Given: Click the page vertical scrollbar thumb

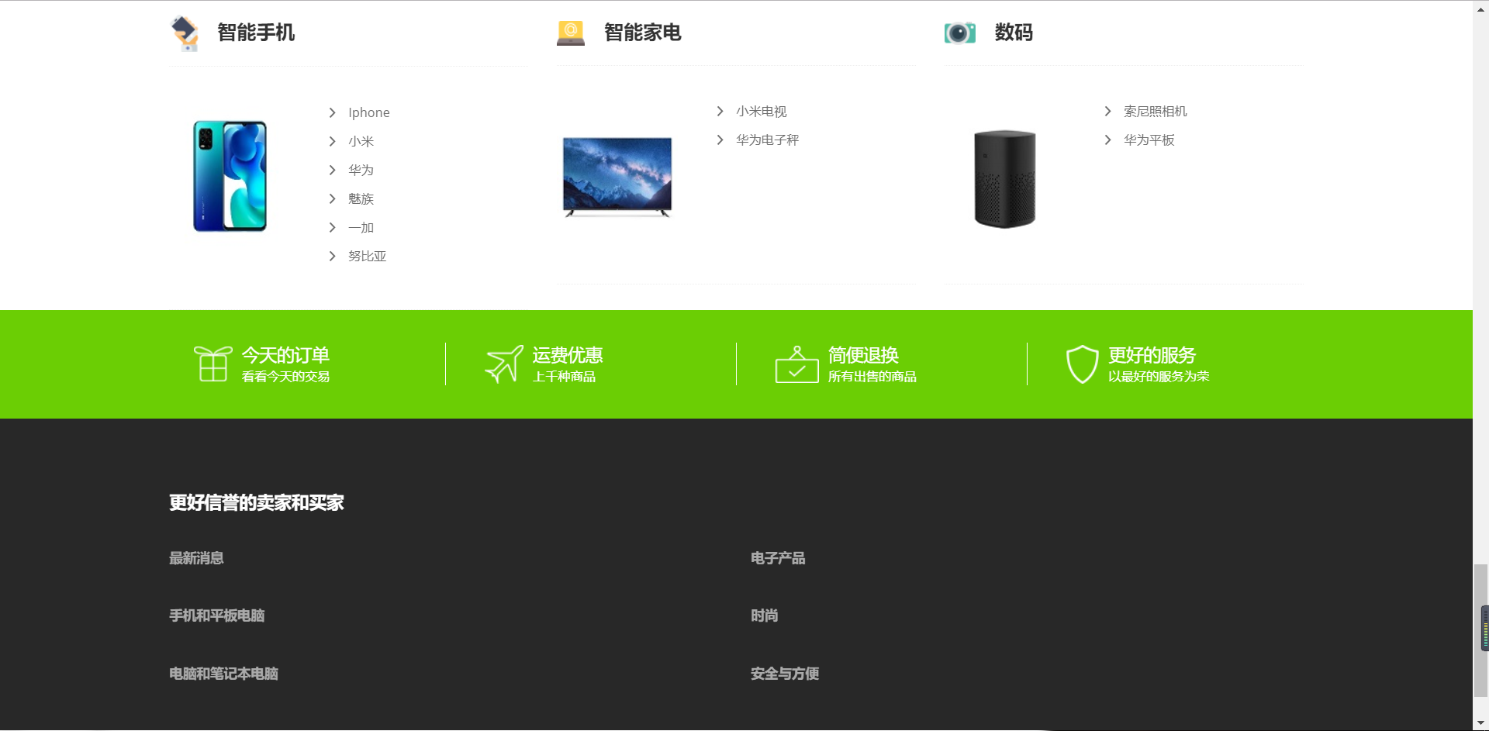Looking at the screenshot, I should [x=1480, y=630].
